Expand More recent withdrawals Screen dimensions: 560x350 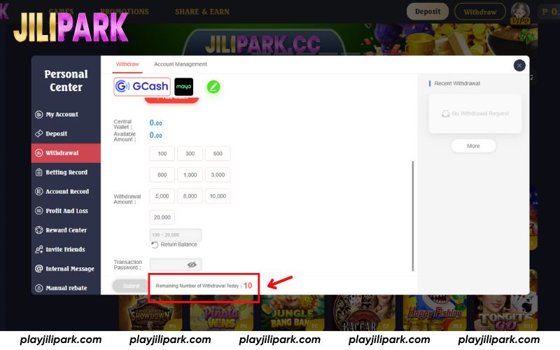pyautogui.click(x=473, y=146)
